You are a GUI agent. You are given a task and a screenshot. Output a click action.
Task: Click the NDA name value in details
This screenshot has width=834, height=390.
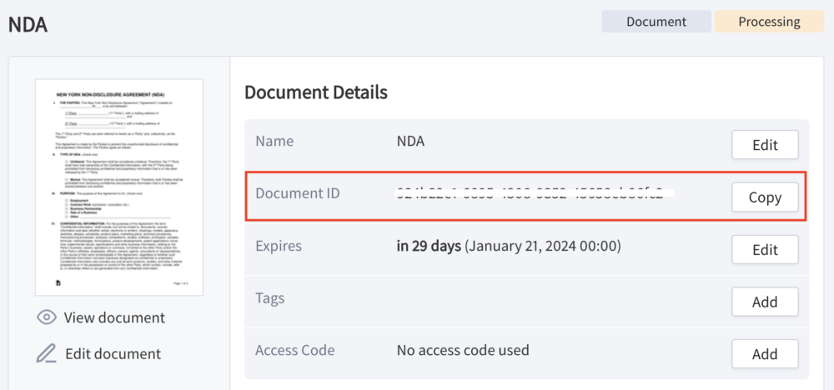[x=411, y=142]
